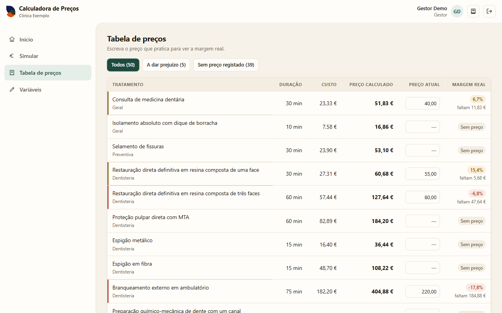This screenshot has width=502, height=313.
Task: Click calculated price 51,83 €
Action: point(384,103)
